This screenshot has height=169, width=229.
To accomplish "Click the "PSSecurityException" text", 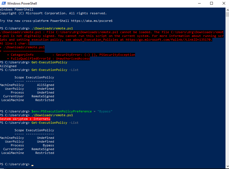I will [x=117, y=55].
